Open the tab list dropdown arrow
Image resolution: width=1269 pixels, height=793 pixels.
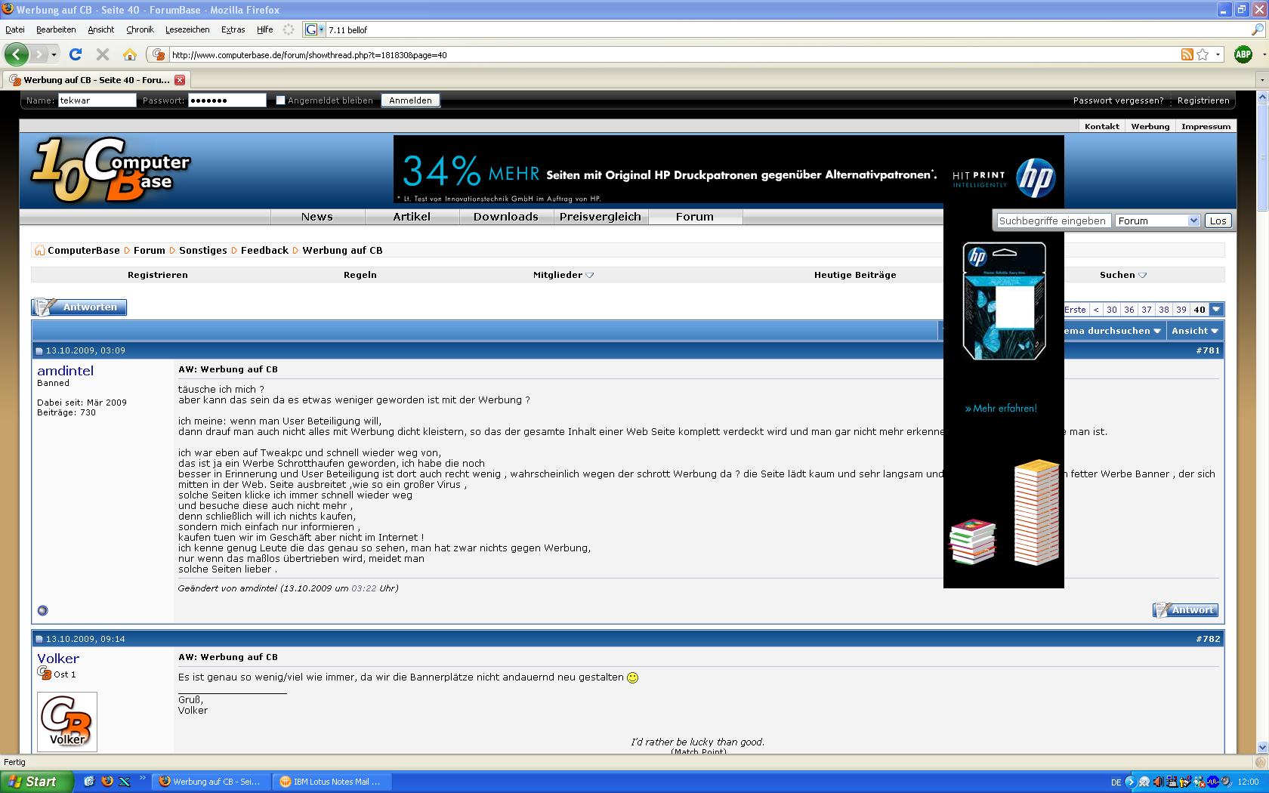coord(1261,79)
